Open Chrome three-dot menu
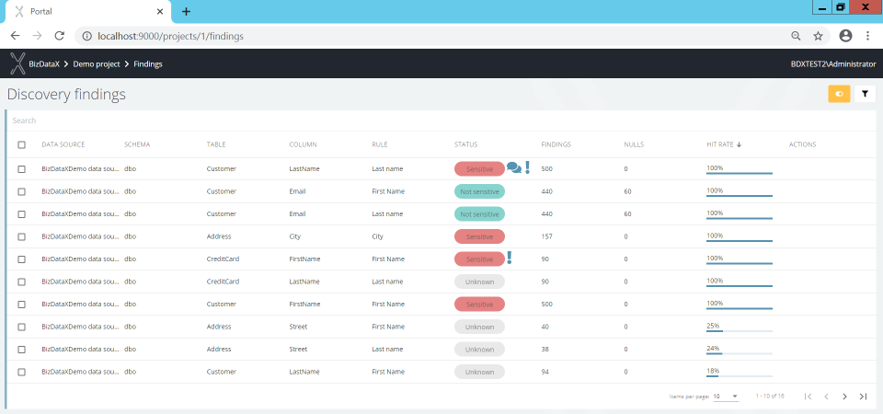This screenshot has width=883, height=414. pos(867,36)
